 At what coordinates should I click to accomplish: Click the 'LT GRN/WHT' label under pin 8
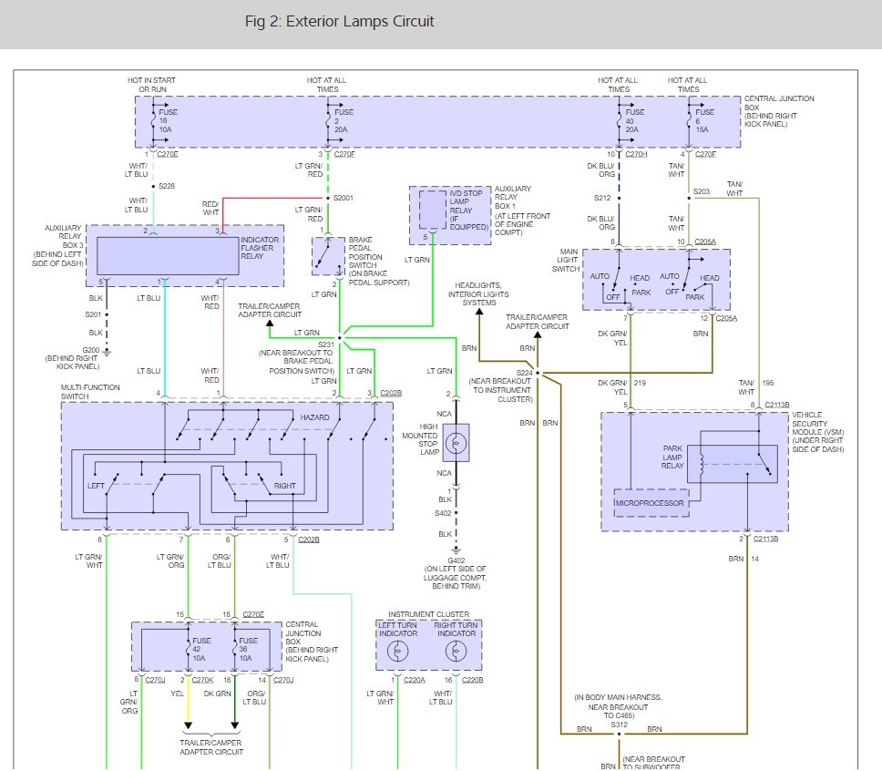pyautogui.click(x=89, y=560)
